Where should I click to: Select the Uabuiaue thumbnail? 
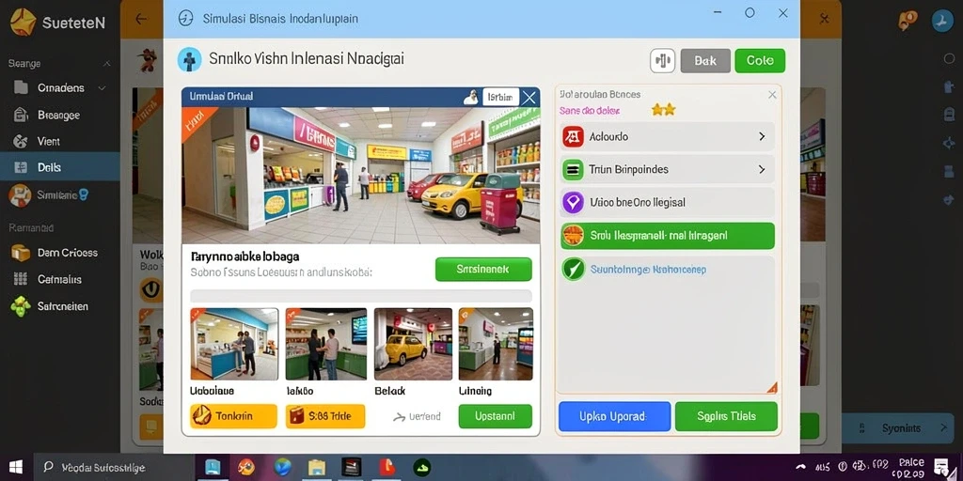click(x=234, y=344)
